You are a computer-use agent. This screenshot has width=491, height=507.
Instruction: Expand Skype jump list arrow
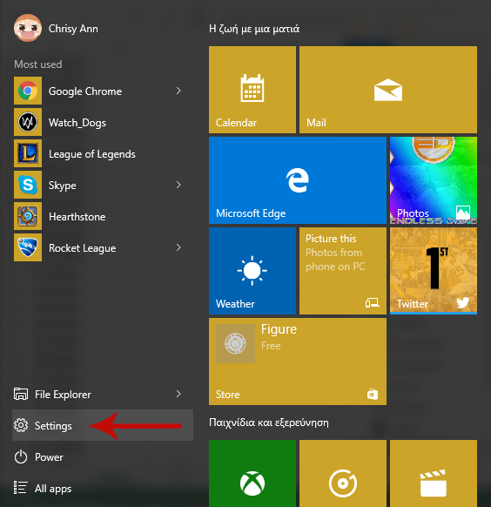[x=178, y=185]
